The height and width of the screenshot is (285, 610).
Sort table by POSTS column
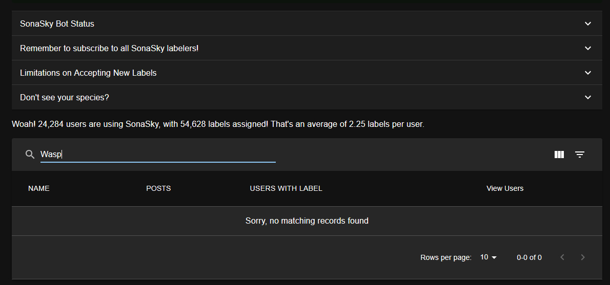pyautogui.click(x=158, y=188)
